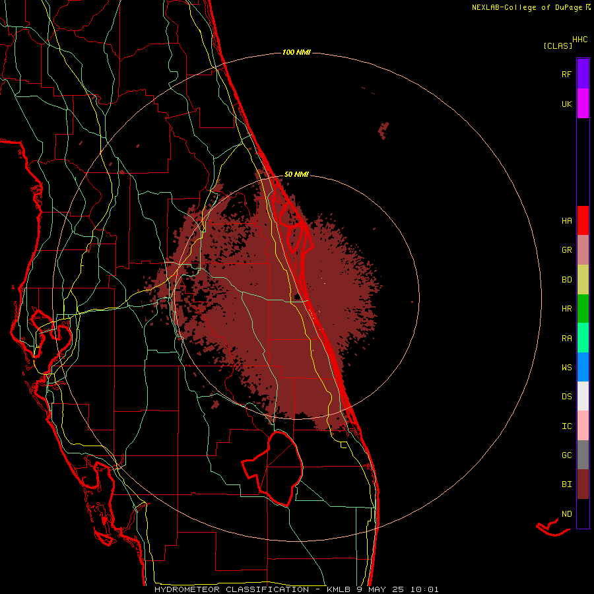Click the HYDROMETEOR CLASSIFICATION title text

232,589
